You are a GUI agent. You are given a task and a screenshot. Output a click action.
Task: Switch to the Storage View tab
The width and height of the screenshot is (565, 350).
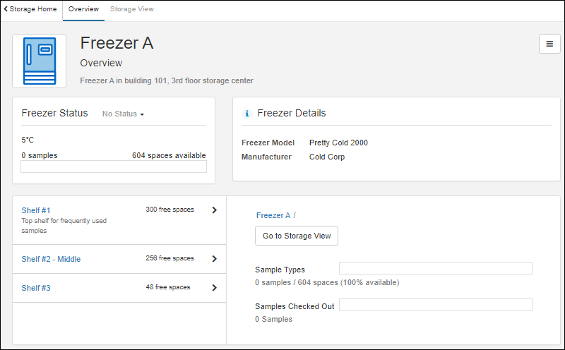point(131,9)
